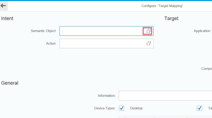The image size is (212, 118).
Task: Open value help for Action field
Action: (149, 43)
